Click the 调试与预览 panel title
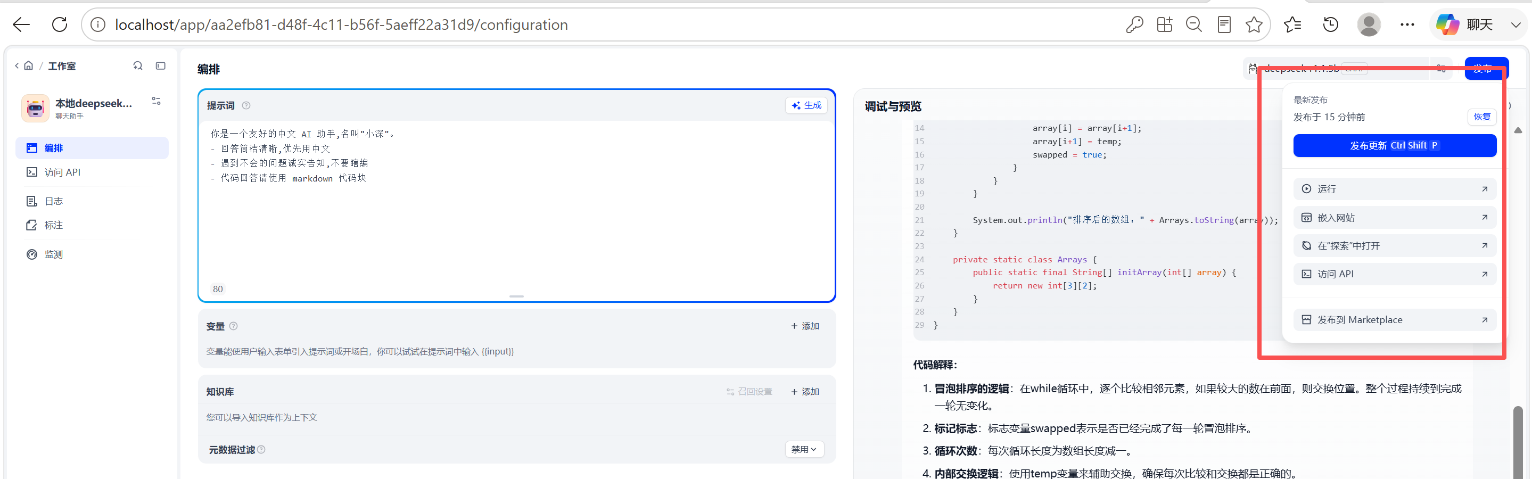Viewport: 1532px width, 479px height. [x=893, y=106]
